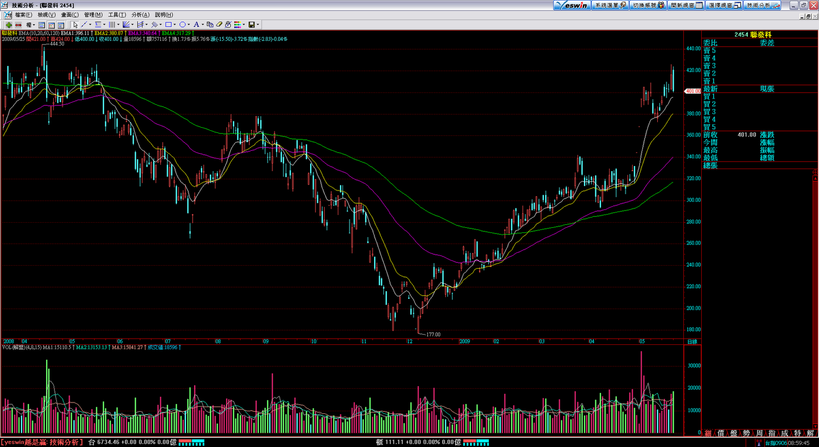Select the eraser tool

(x=219, y=25)
